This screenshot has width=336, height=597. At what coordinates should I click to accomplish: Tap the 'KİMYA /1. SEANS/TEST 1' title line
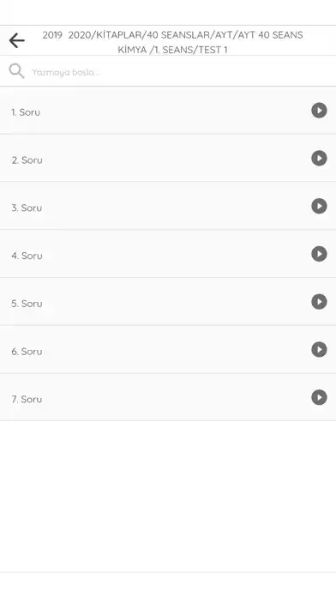(x=172, y=50)
